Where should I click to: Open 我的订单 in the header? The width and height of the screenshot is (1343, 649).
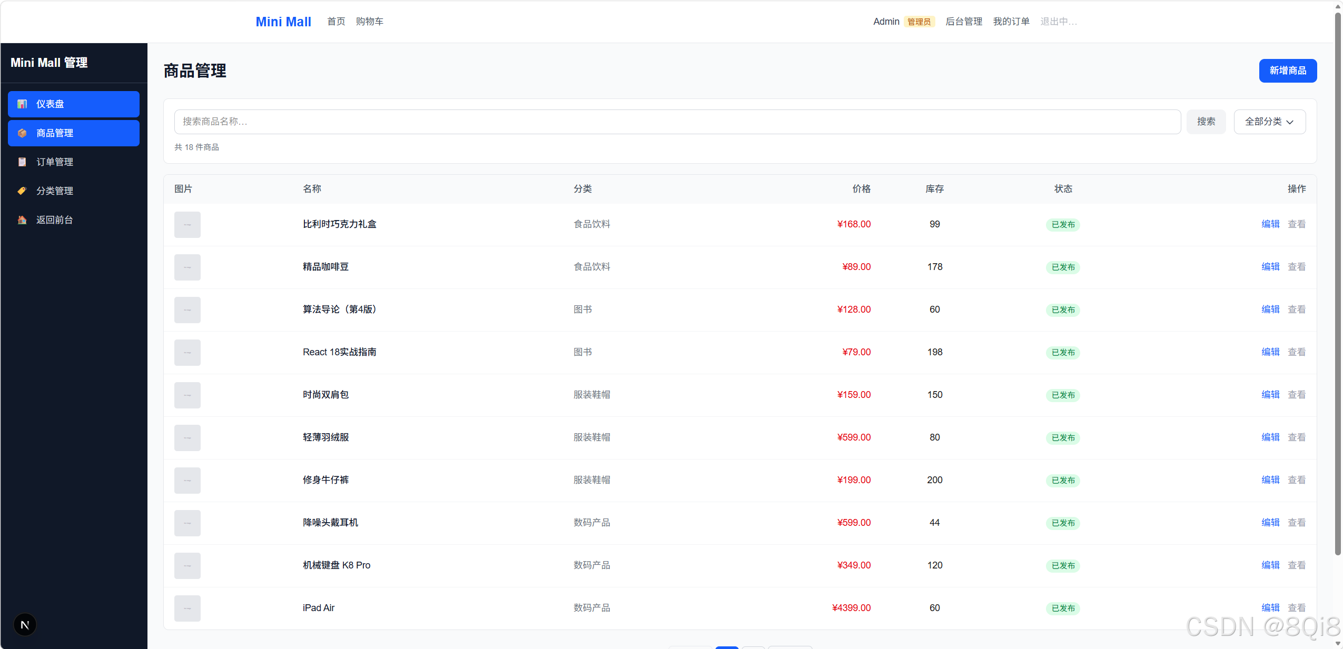pos(1011,22)
